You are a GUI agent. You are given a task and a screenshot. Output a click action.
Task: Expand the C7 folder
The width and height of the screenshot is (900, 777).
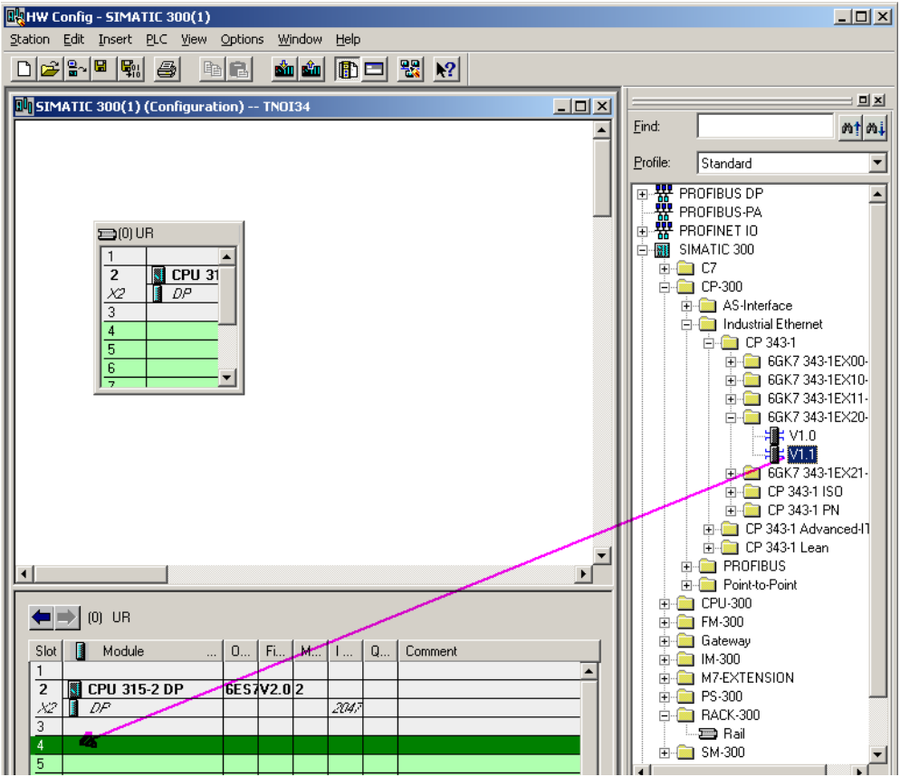point(664,268)
